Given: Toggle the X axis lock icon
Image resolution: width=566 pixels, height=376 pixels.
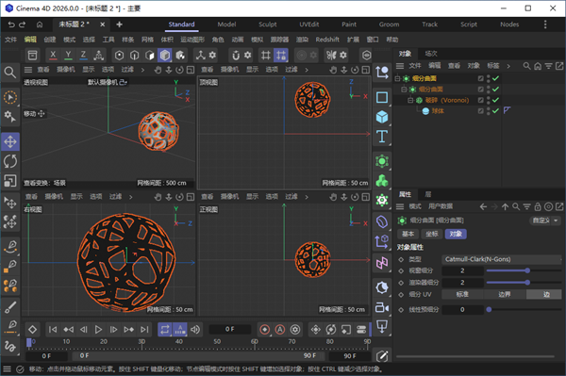Looking at the screenshot, I should (x=53, y=56).
